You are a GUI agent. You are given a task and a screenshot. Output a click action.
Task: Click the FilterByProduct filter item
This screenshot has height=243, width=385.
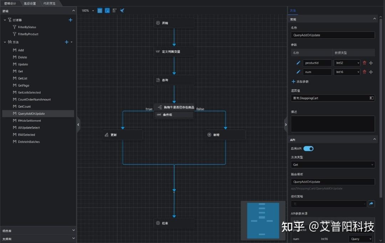tap(28, 34)
